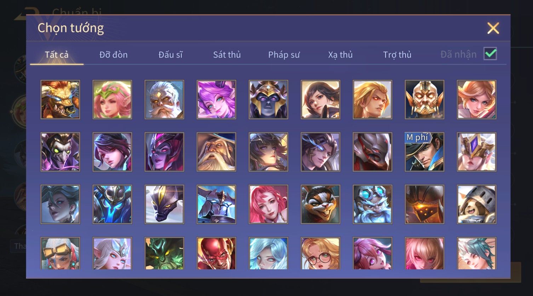Select the plague-mask hero with green eyes
This screenshot has width=533, height=296.
[x=60, y=152]
